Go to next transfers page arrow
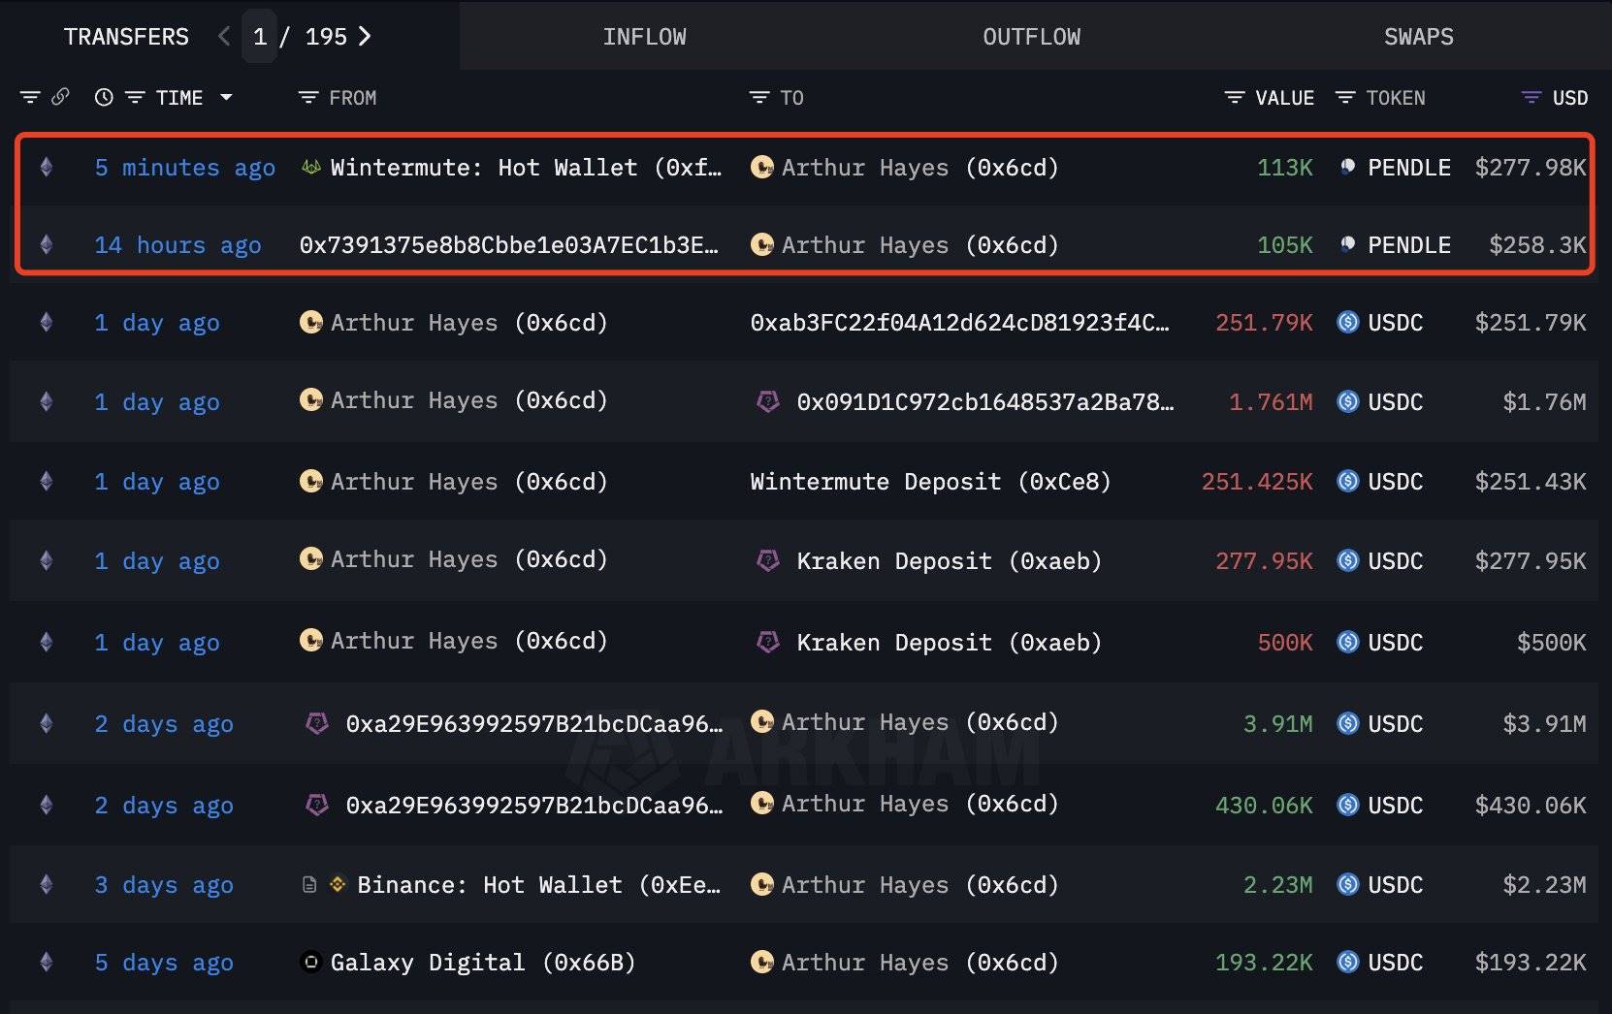Viewport: 1612px width, 1014px height. (365, 36)
